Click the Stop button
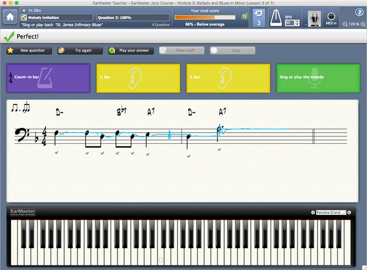This screenshot has width=367, height=270. [232, 50]
